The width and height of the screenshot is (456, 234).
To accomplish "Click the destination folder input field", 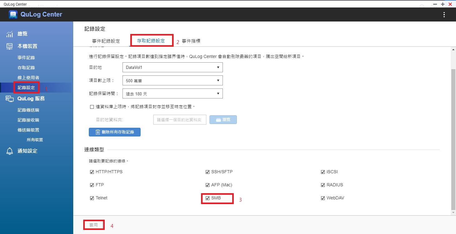I will coord(180,120).
